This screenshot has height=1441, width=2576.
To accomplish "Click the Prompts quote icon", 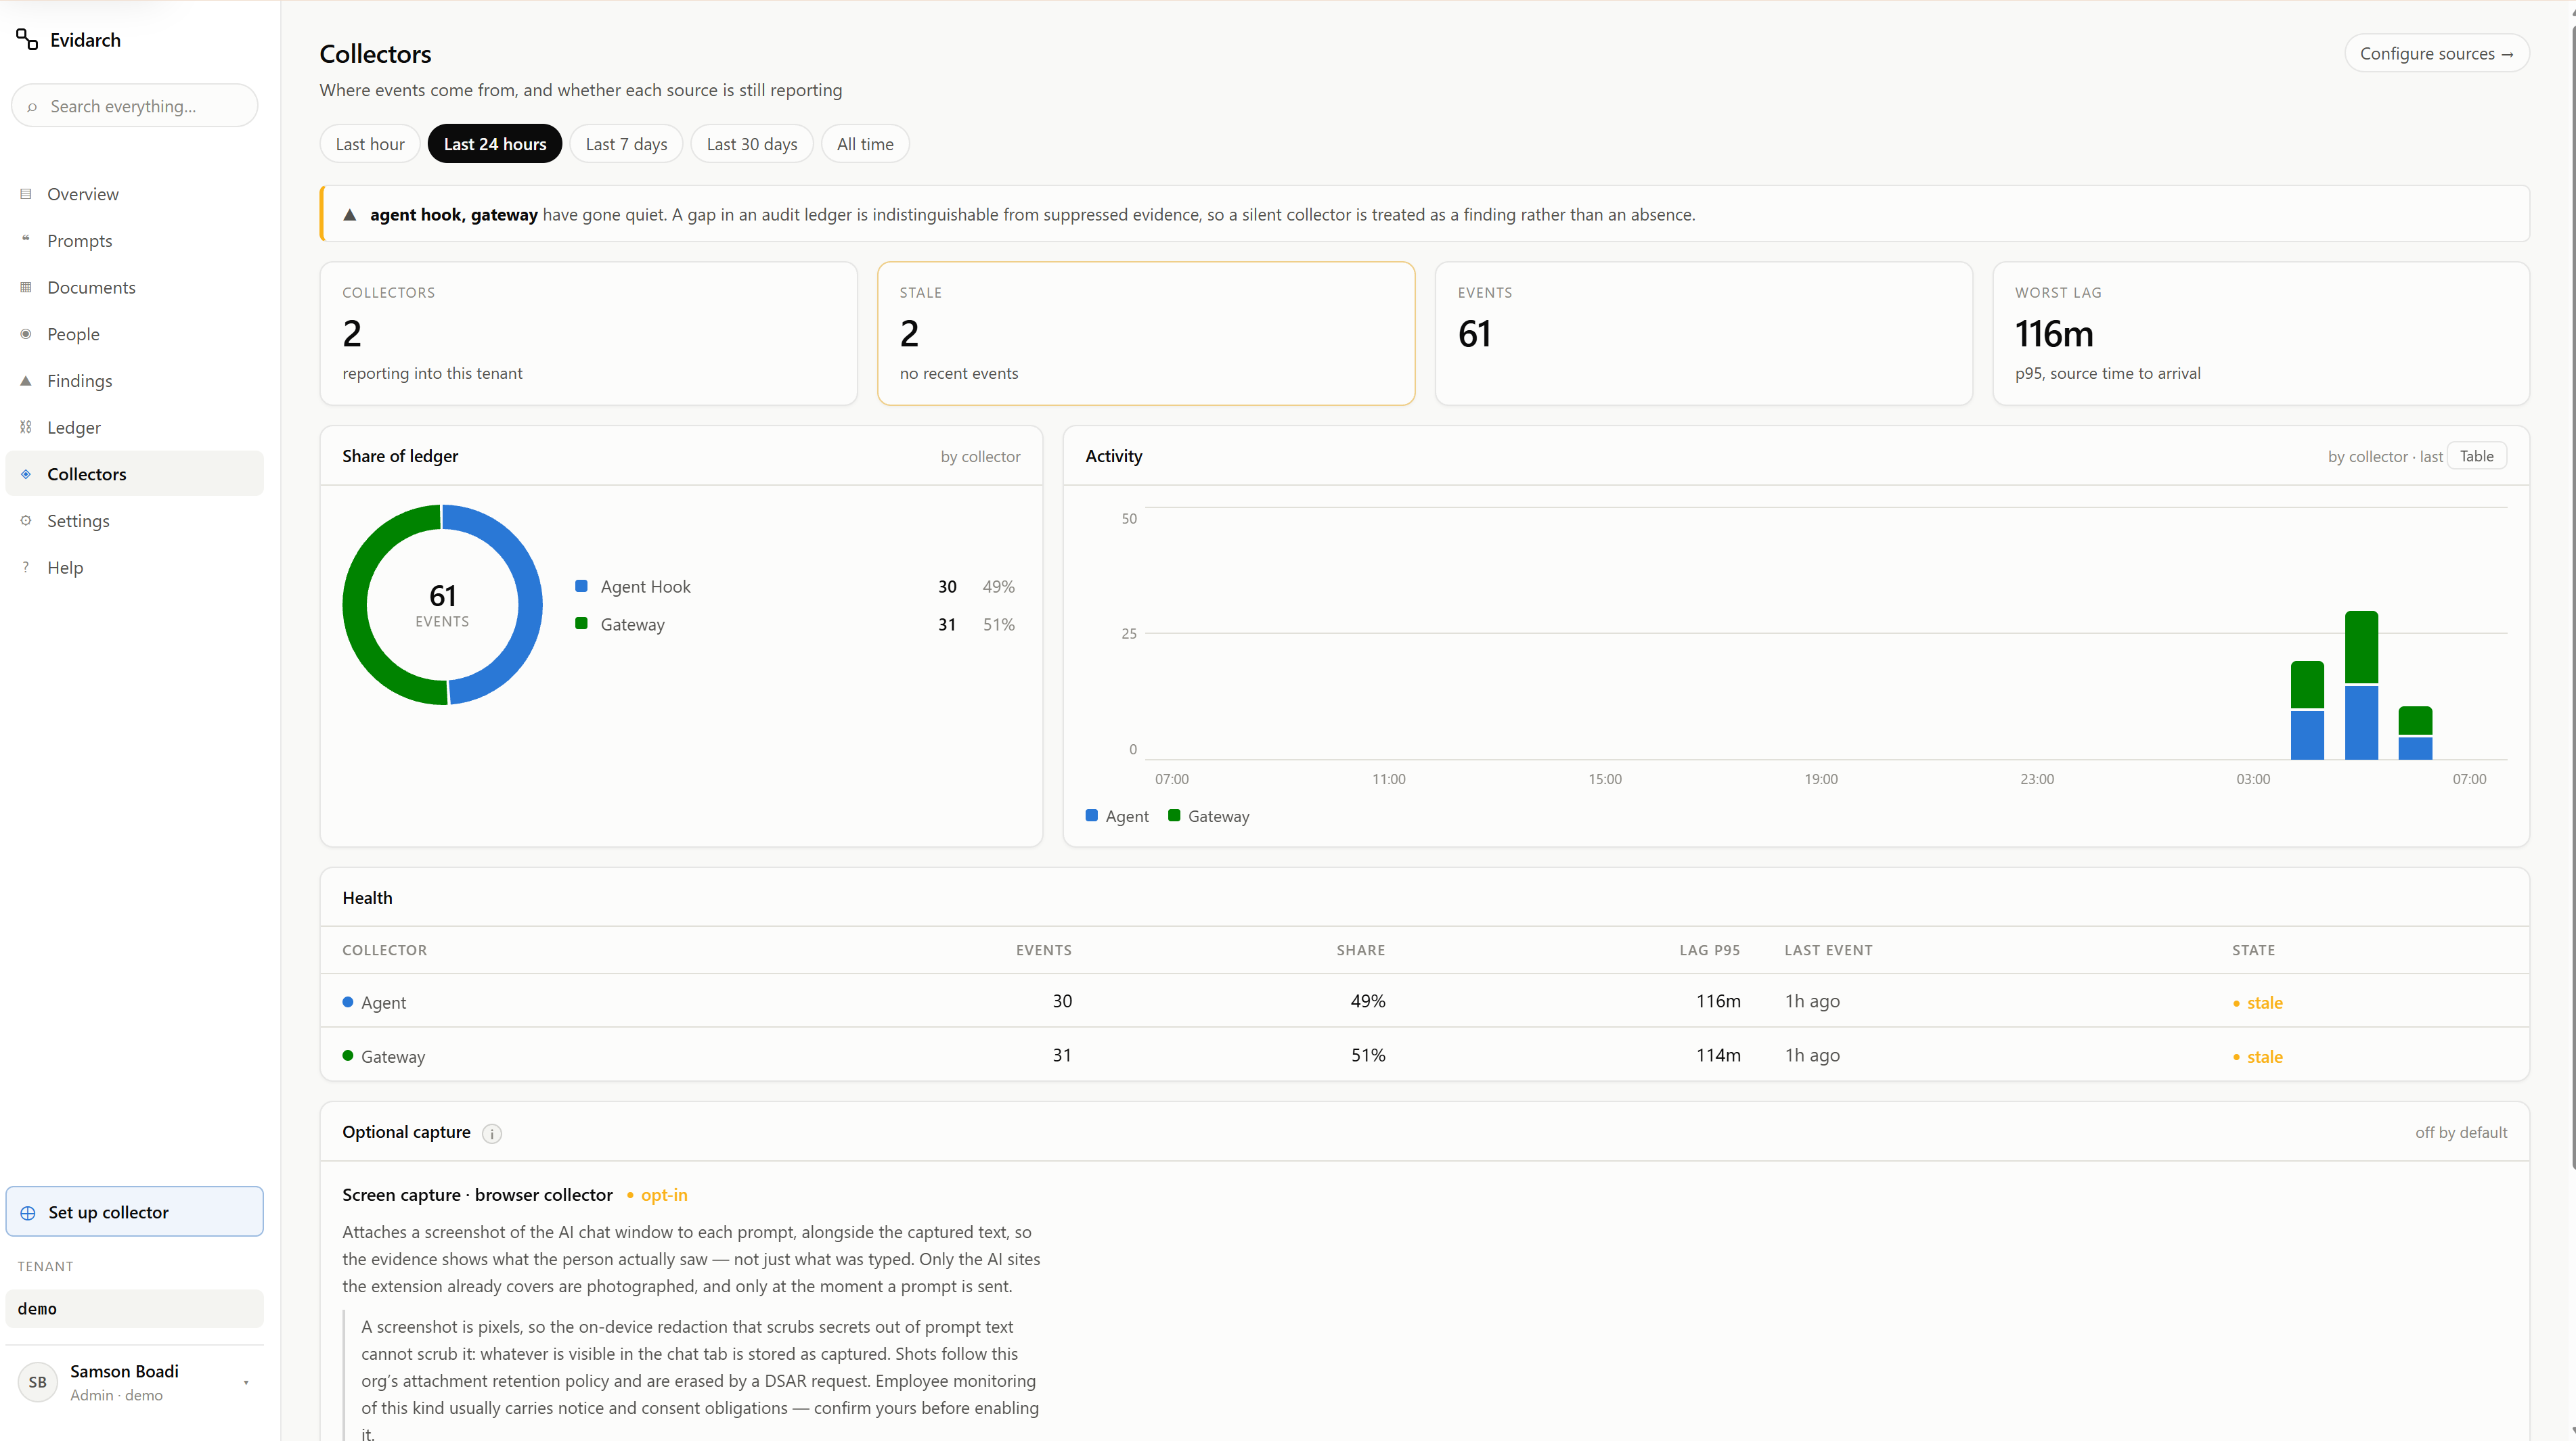I will (26, 240).
